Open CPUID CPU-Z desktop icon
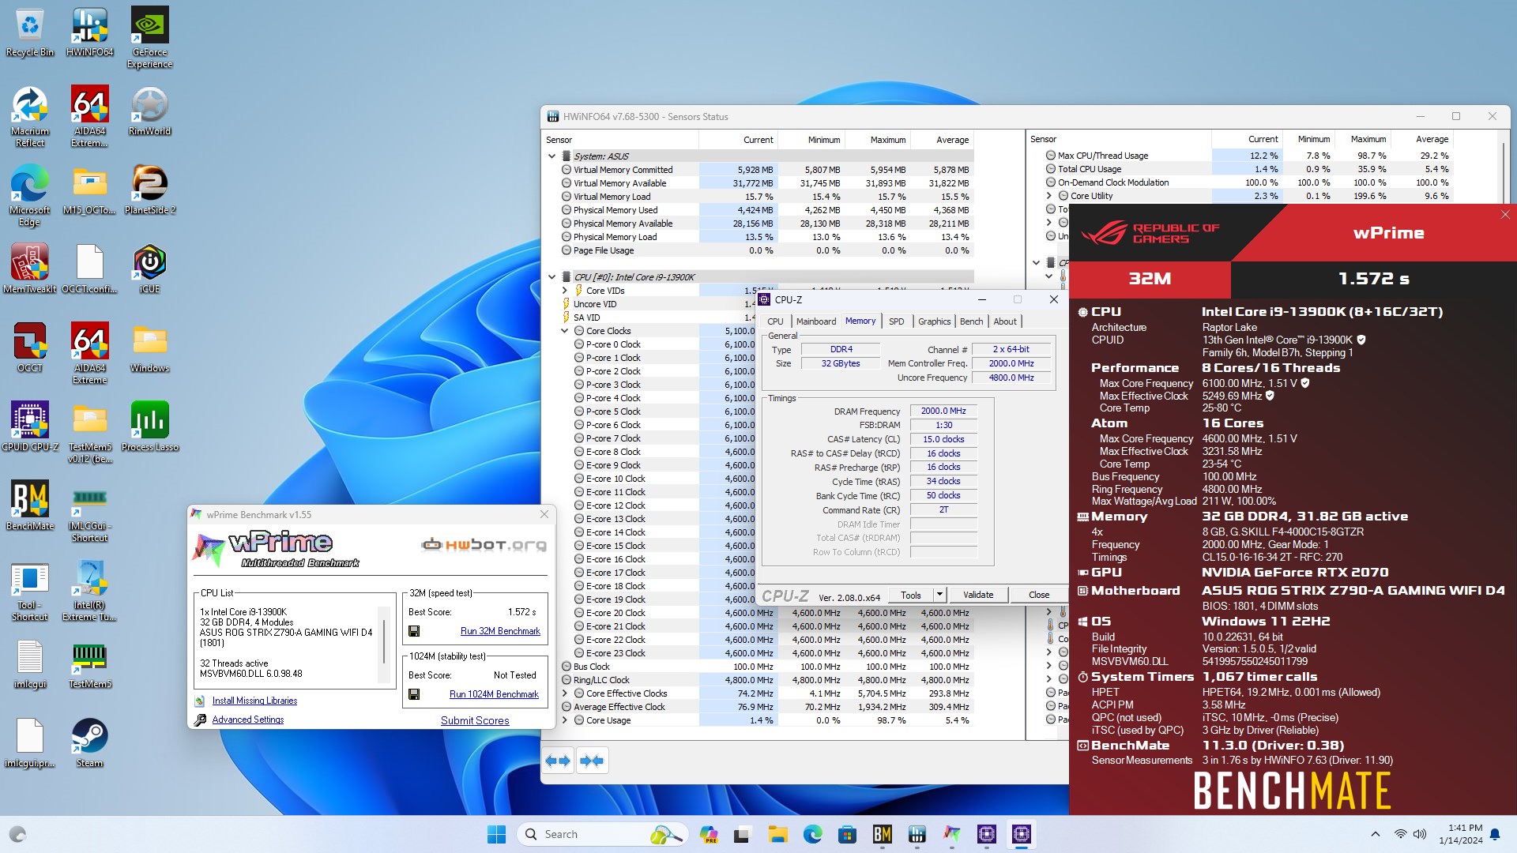 (29, 426)
